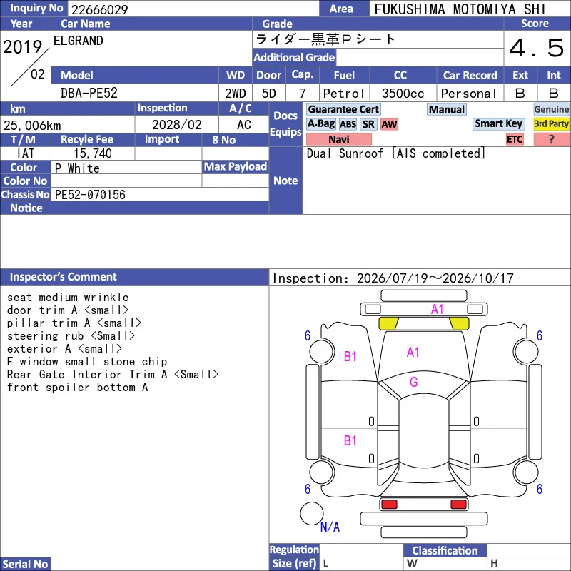
Task: Select the Smart Key badge
Action: click(498, 123)
